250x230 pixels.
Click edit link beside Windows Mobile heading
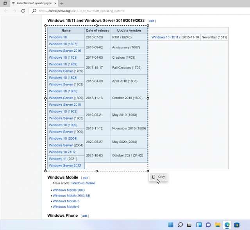pos(85,178)
